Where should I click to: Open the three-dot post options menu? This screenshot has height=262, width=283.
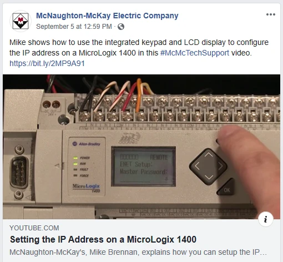click(271, 14)
